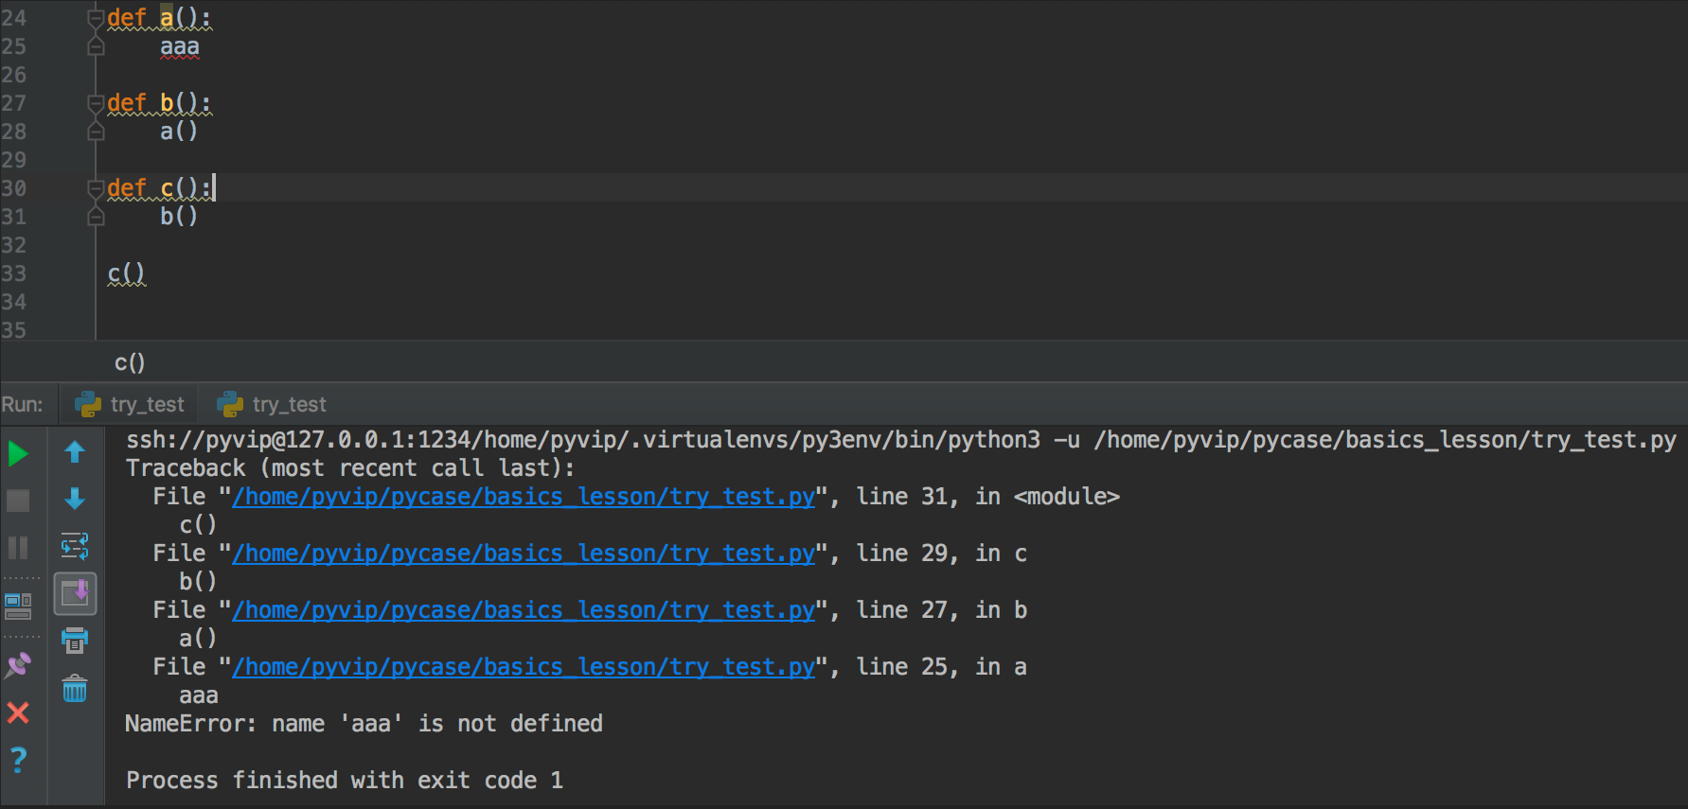
Task: Click fold end marker next to aaa line
Action: (96, 46)
